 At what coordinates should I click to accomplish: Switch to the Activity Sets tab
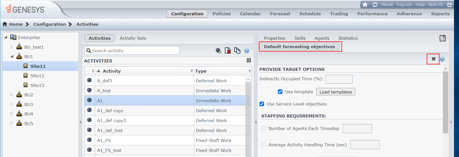133,38
